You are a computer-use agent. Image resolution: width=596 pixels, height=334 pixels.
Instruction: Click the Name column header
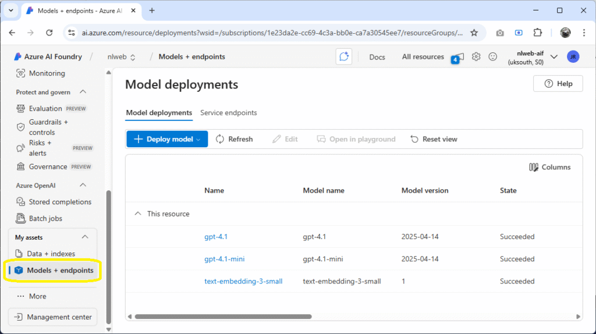click(x=214, y=190)
